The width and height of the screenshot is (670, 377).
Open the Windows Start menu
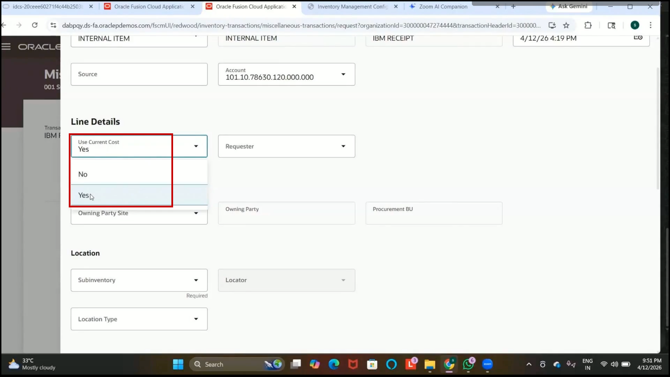click(178, 364)
